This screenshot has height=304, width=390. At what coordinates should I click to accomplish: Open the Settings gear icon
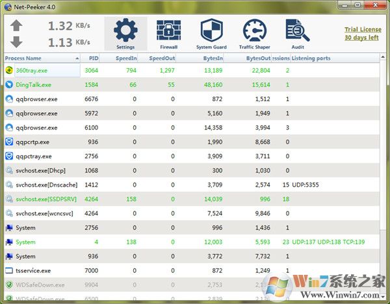click(125, 31)
